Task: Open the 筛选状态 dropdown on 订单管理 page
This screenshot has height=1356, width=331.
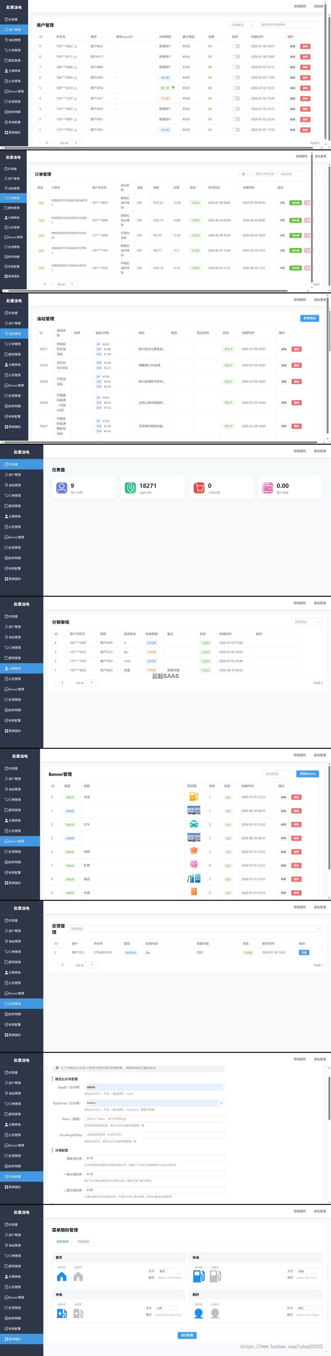Action: click(298, 174)
